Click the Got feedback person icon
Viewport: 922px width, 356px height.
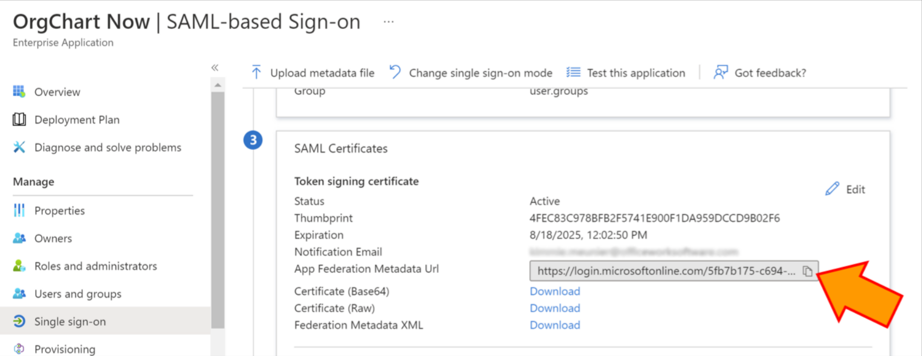(720, 72)
